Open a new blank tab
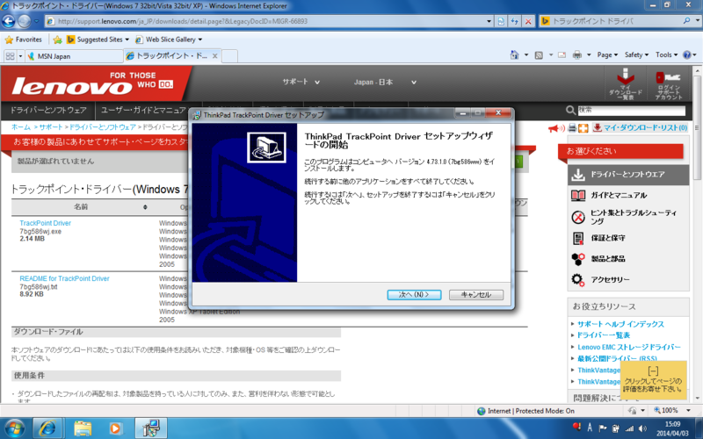The image size is (703, 439). click(229, 56)
